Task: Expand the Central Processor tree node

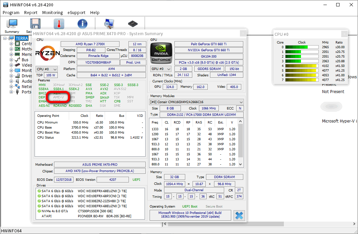Action: coord(11,44)
